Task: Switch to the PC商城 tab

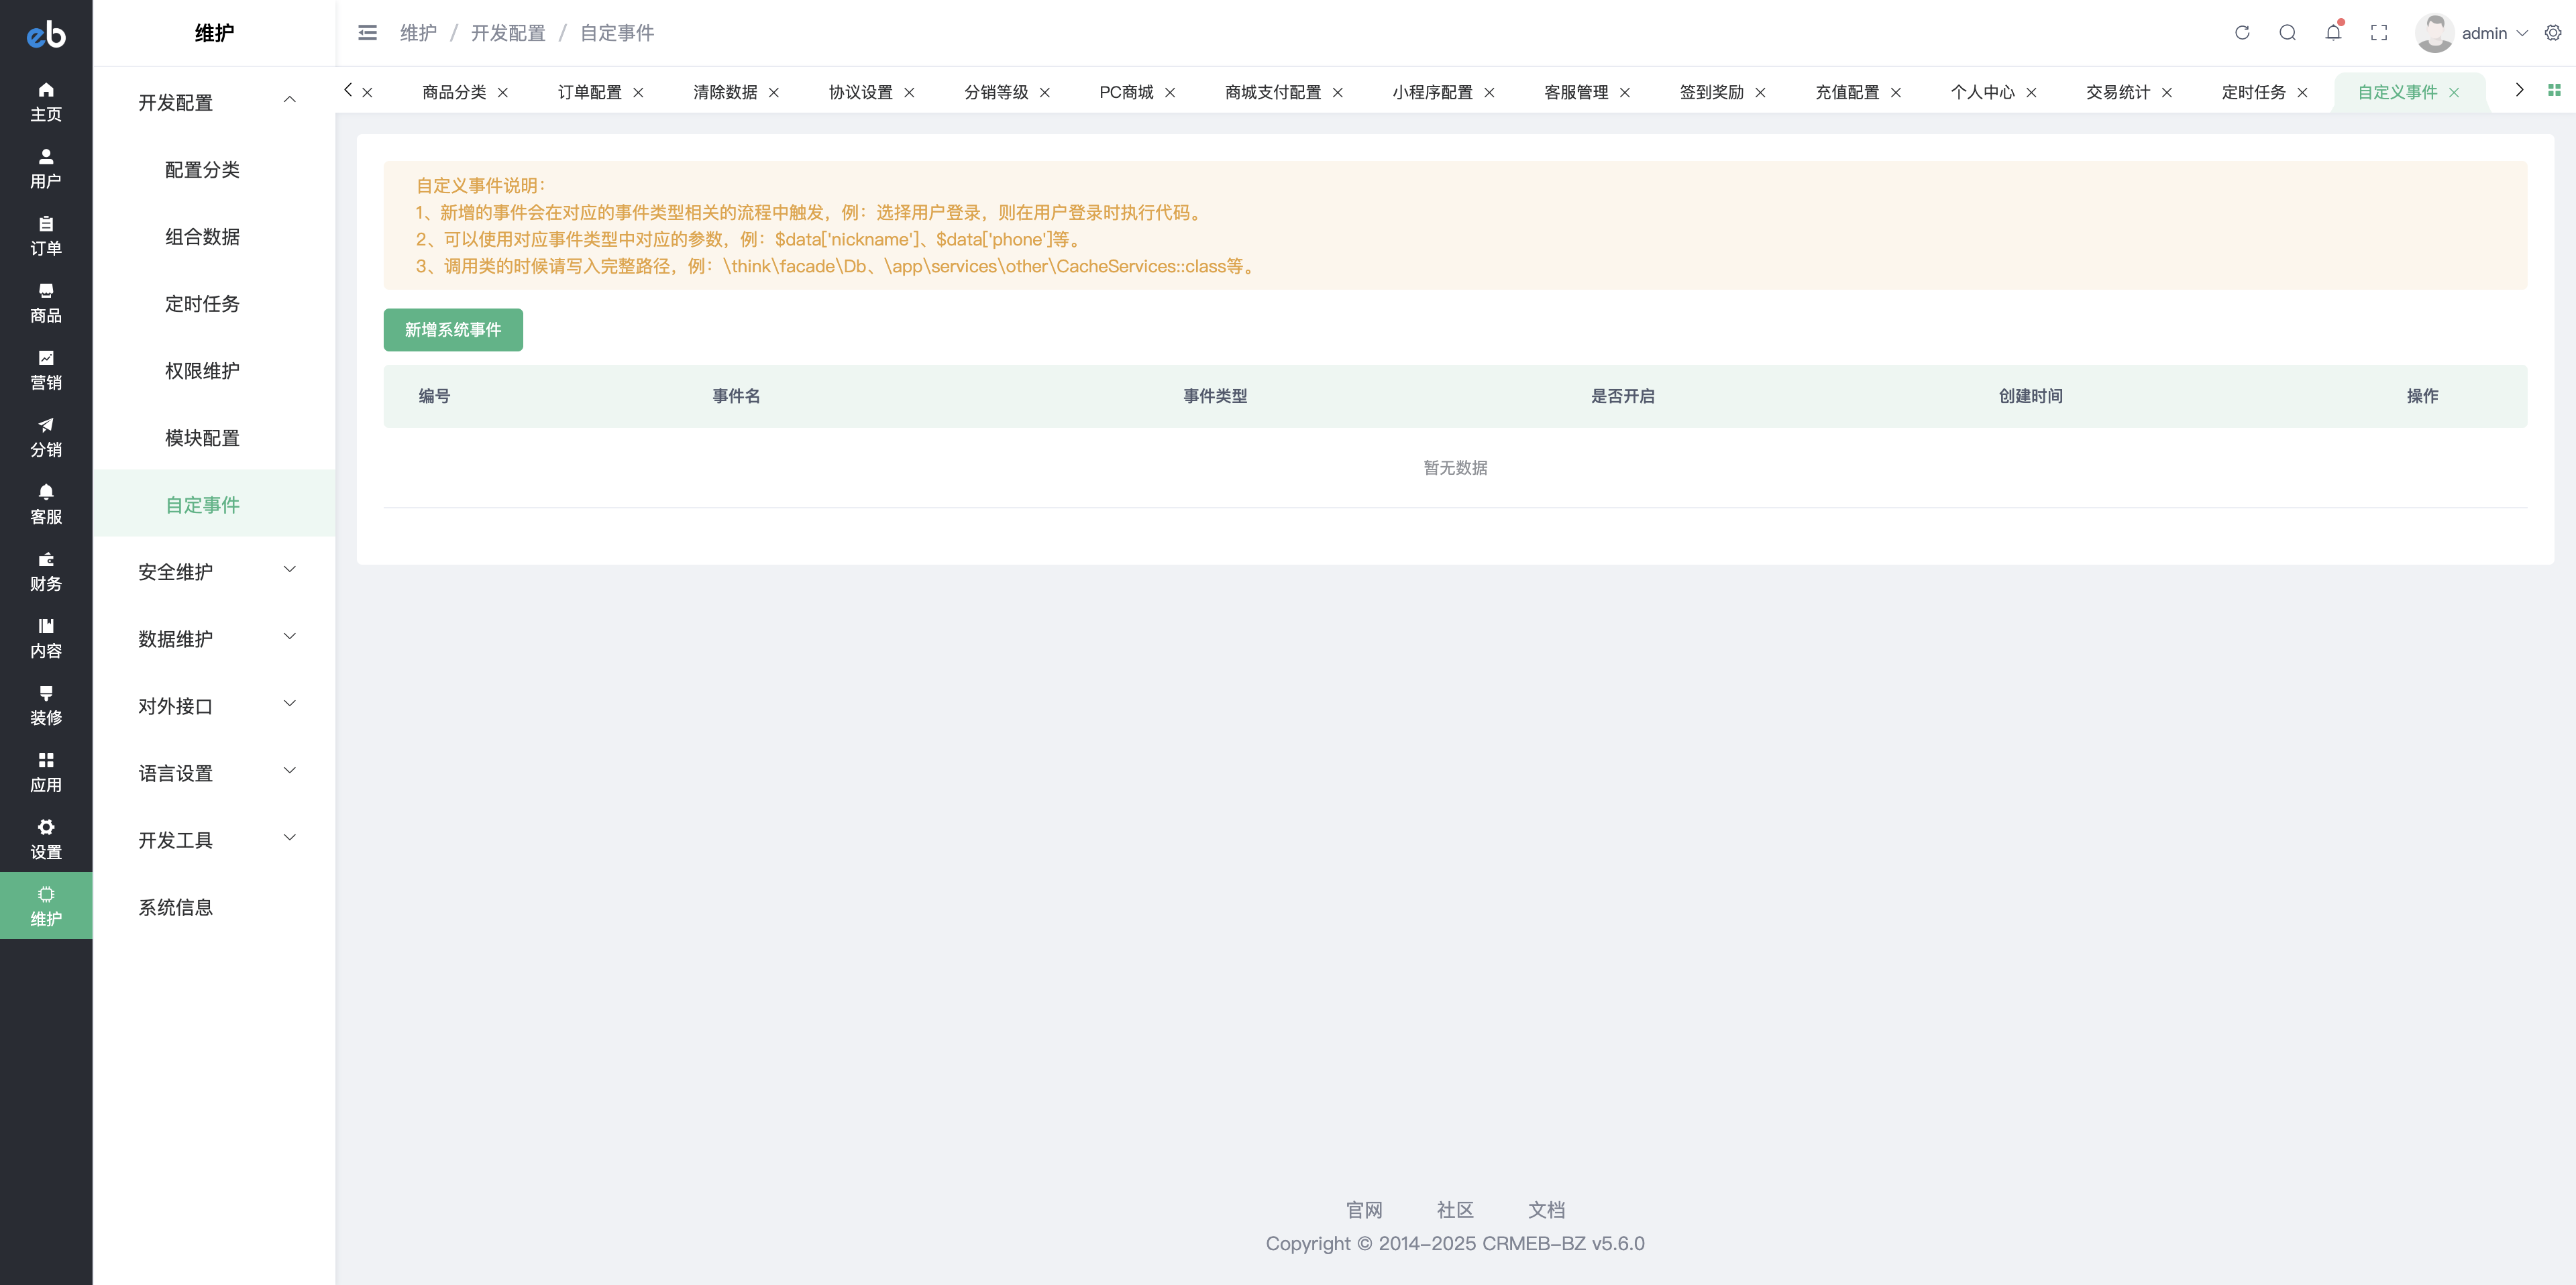Action: click(x=1126, y=91)
